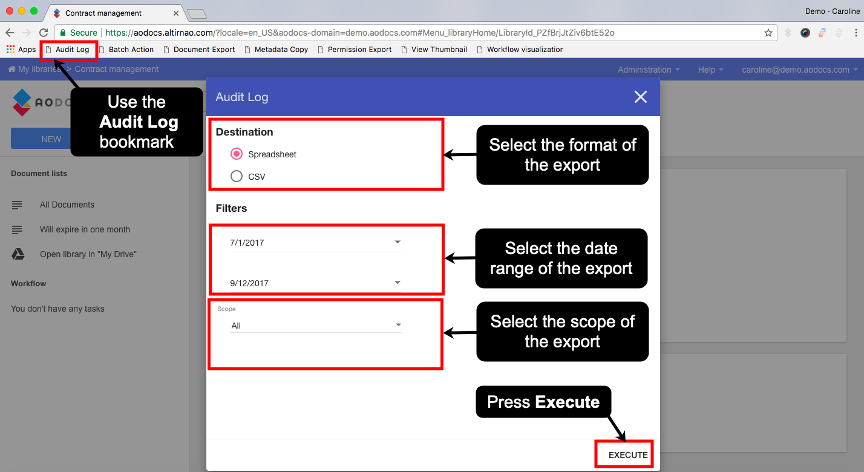This screenshot has width=864, height=472.
Task: Click the color wheel browser extension icon
Action: point(805,33)
